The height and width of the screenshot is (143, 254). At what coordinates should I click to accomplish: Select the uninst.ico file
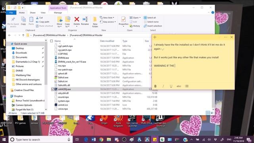[63, 105]
